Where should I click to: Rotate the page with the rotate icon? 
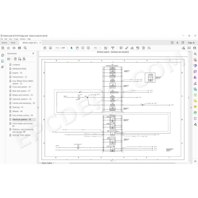149,48
